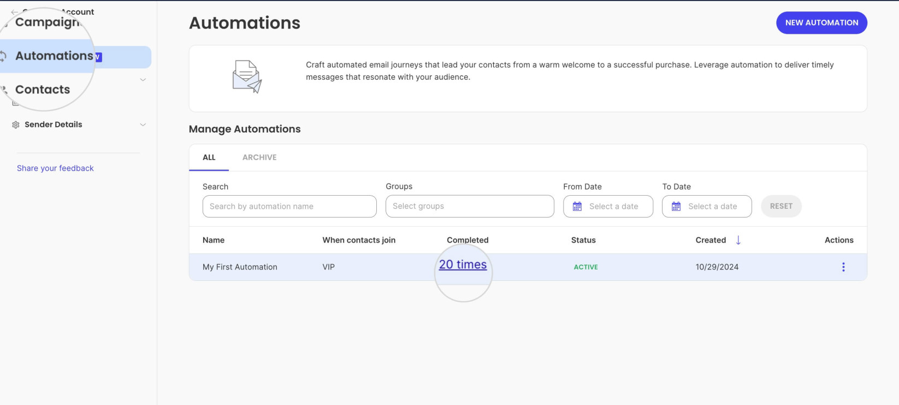Click the RESET filters button
This screenshot has width=899, height=405.
click(781, 206)
